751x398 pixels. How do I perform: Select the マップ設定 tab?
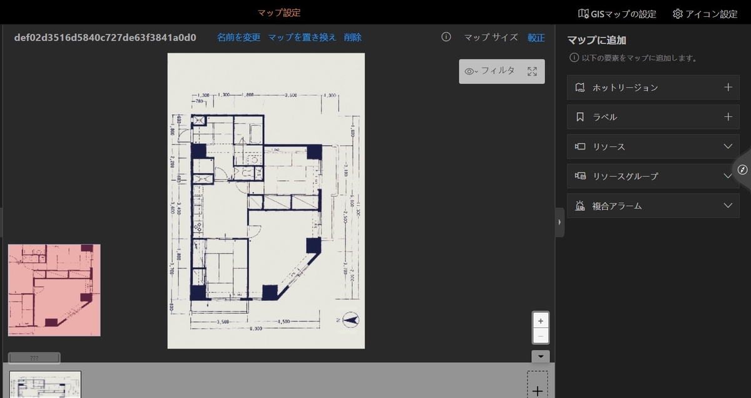point(279,13)
